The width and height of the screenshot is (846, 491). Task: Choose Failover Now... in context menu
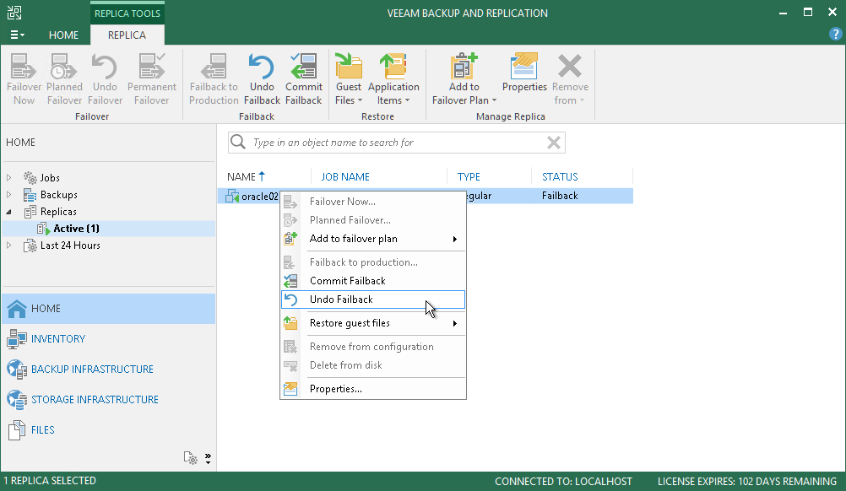(x=373, y=202)
